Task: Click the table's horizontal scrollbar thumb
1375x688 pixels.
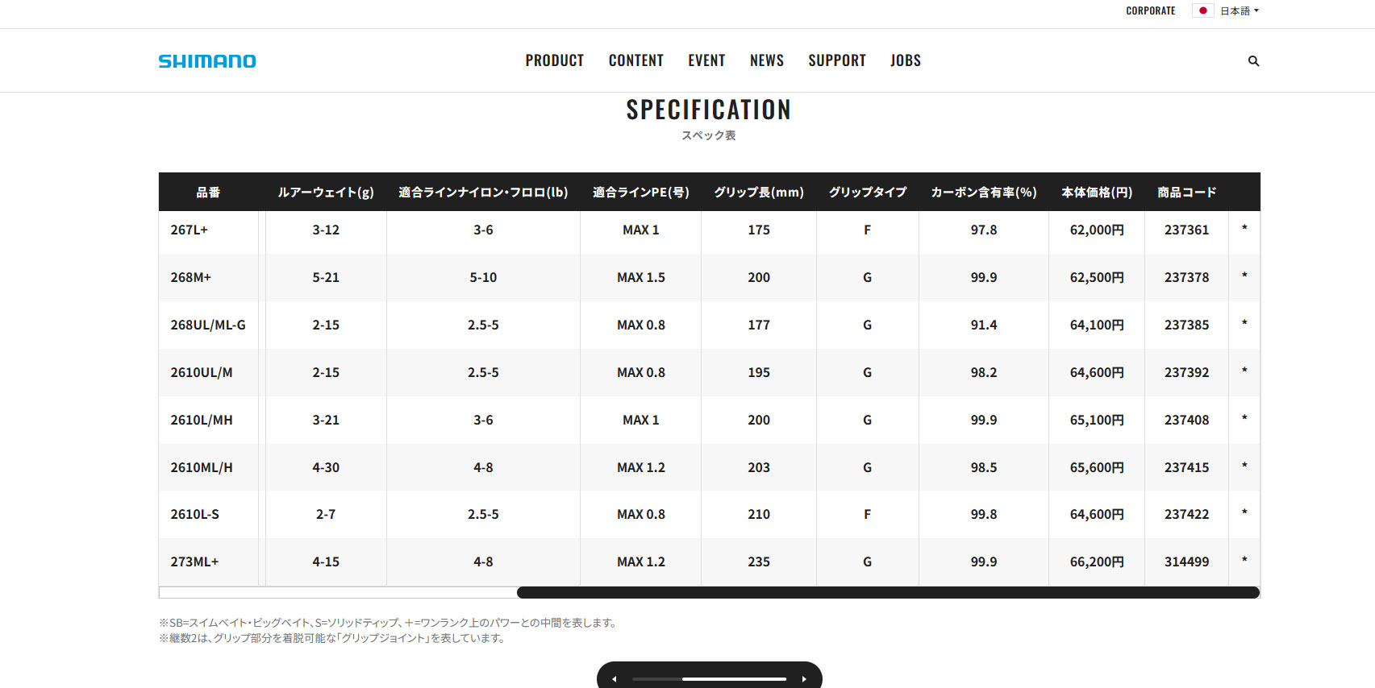Action: [888, 593]
